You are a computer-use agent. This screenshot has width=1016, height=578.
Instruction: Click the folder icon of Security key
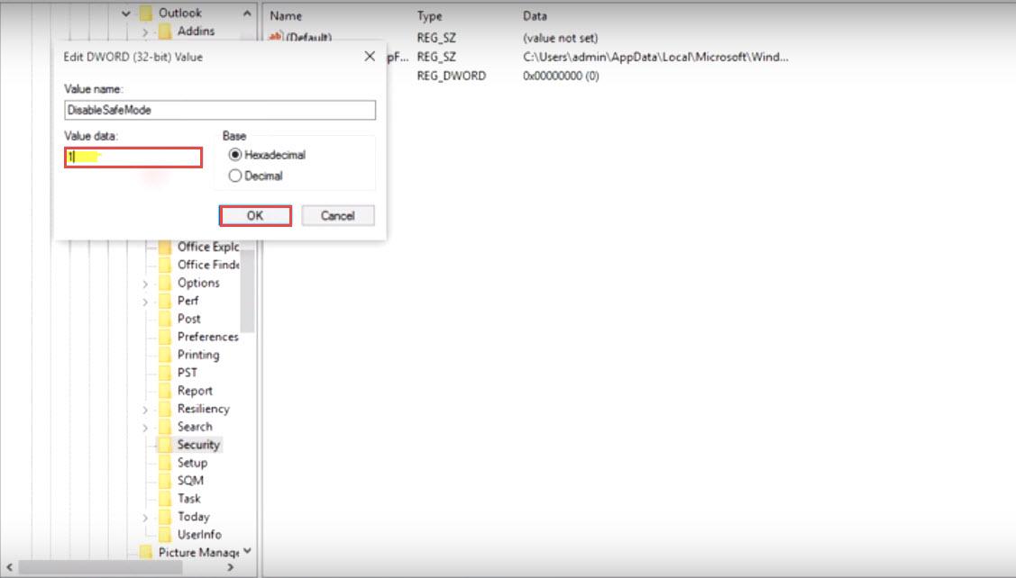pos(165,445)
